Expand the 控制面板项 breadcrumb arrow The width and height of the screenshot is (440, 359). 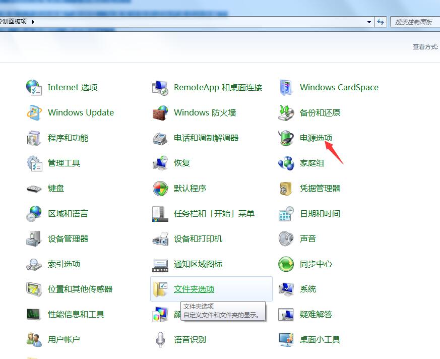point(33,22)
